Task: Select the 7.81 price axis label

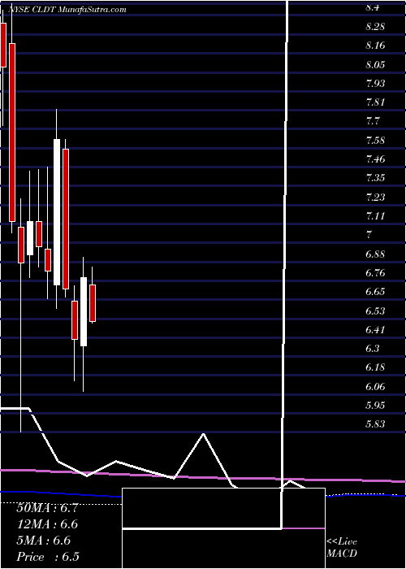Action: [375, 102]
